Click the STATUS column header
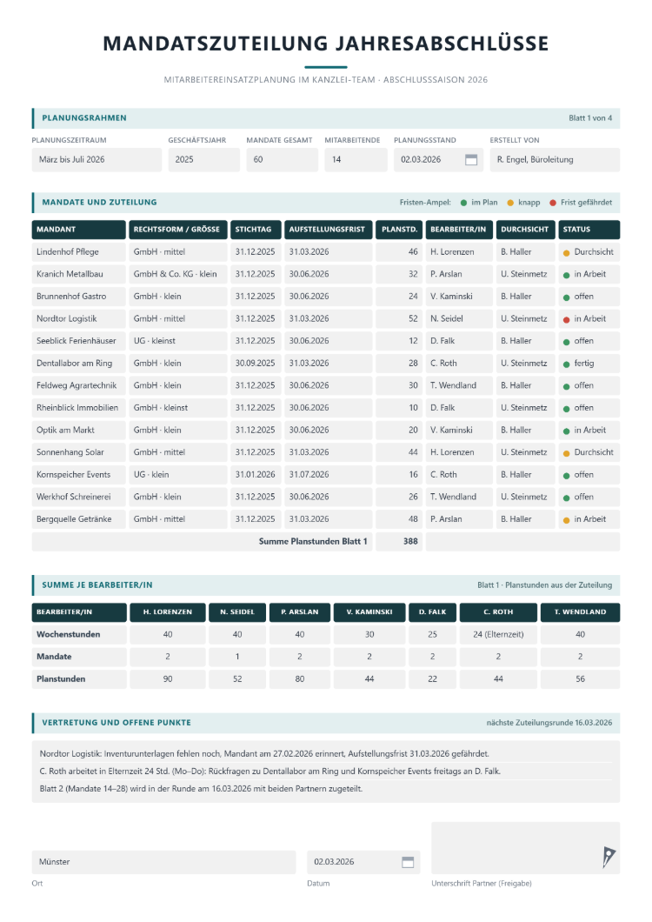Screen dimensions: 652x922 [589, 230]
